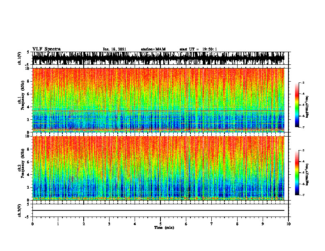The height and width of the screenshot is (251, 325).
Task: Click the ch.2 PSD color scale bar
Action: [x=297, y=173]
